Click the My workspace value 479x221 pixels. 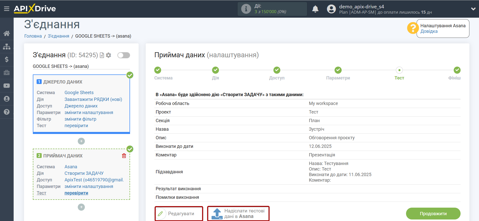pos(323,103)
